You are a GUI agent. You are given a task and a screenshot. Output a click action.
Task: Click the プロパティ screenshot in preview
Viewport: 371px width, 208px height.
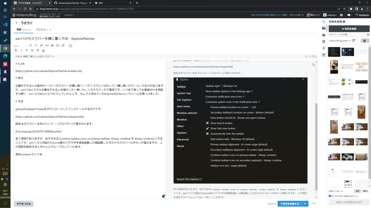pos(241,130)
